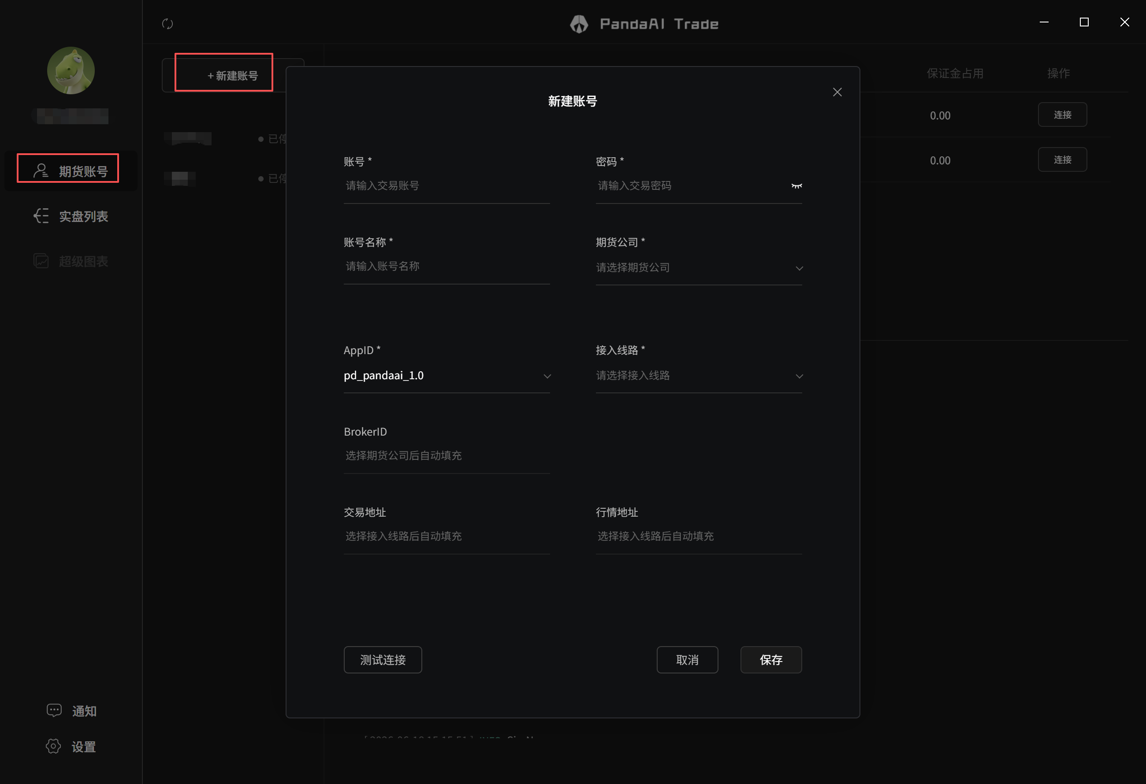This screenshot has width=1146, height=784.
Task: Click the dinosaur user avatar
Action: (71, 70)
